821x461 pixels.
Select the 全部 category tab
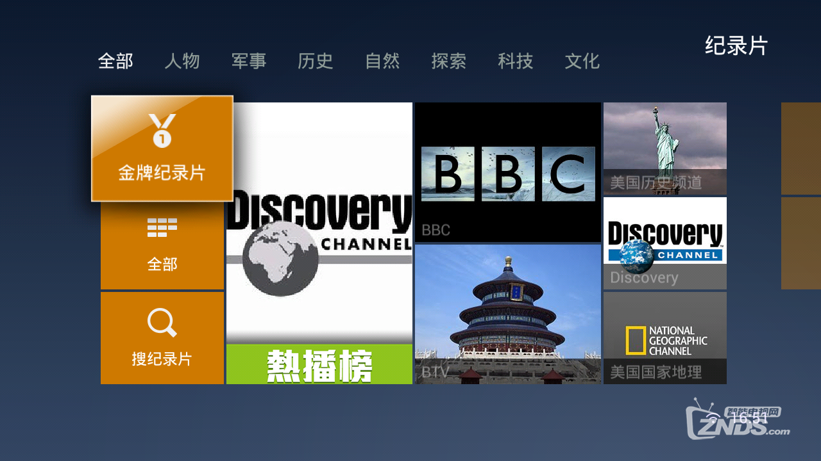click(x=115, y=61)
